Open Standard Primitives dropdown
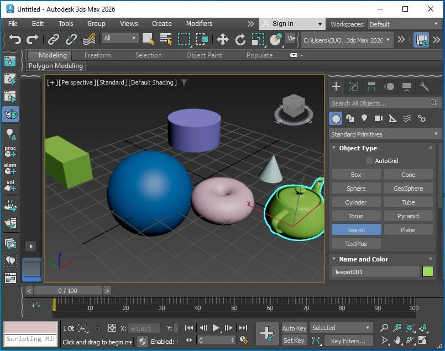 coord(385,134)
